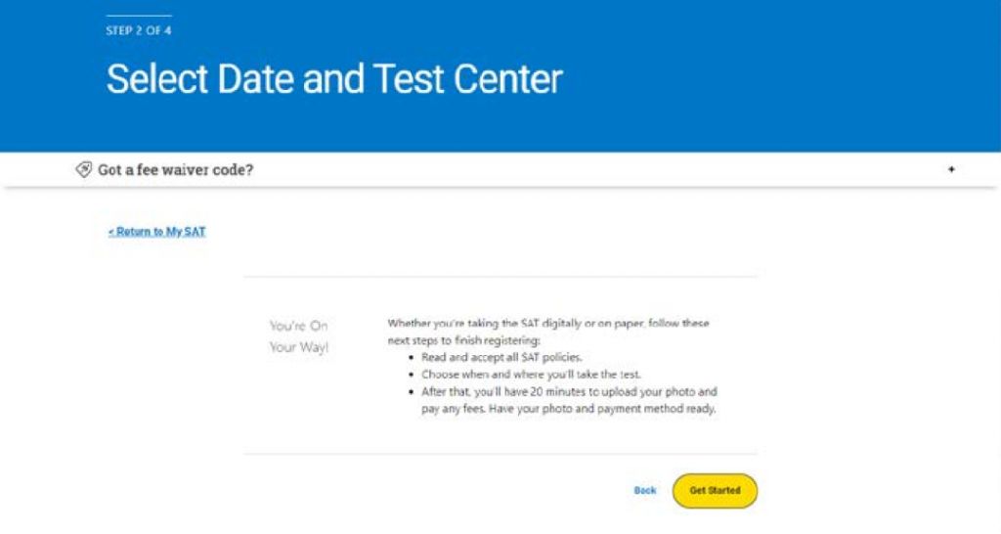This screenshot has width=1001, height=534.
Task: Go to the previous step via Back
Action: tap(645, 490)
